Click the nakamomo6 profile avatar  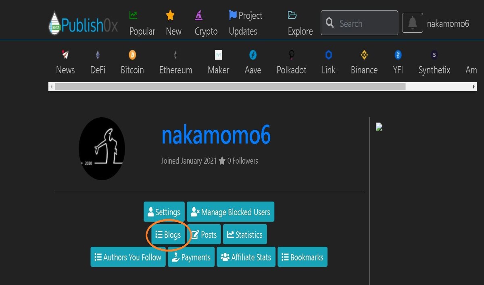click(102, 149)
